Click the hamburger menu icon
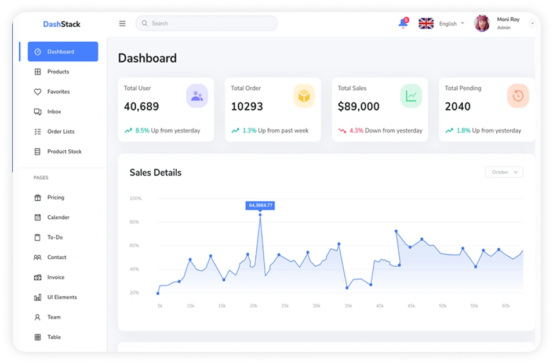The height and width of the screenshot is (364, 553). 122,24
